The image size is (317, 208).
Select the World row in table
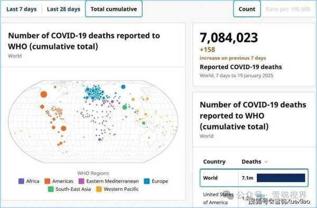pyautogui.click(x=254, y=178)
